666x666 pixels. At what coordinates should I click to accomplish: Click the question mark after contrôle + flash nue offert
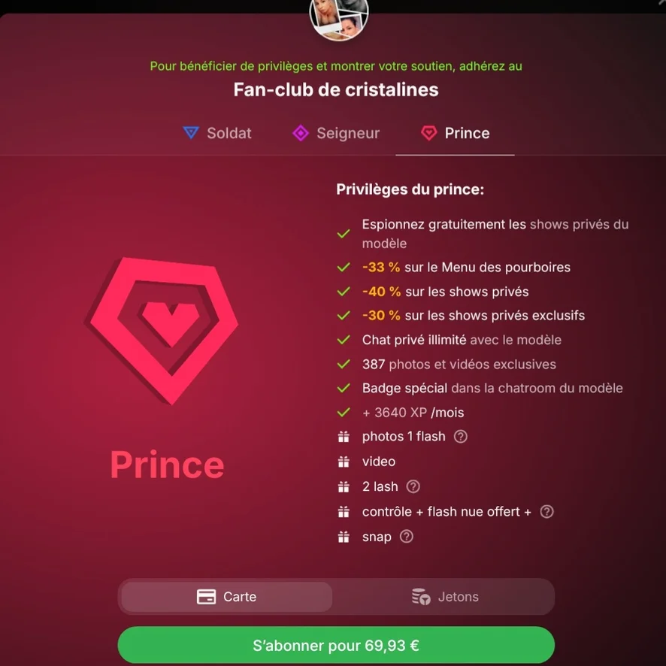[x=546, y=512]
